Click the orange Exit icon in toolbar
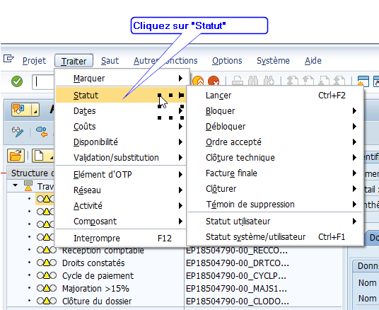Screen dimensions: 379x310 pyautogui.click(x=198, y=81)
